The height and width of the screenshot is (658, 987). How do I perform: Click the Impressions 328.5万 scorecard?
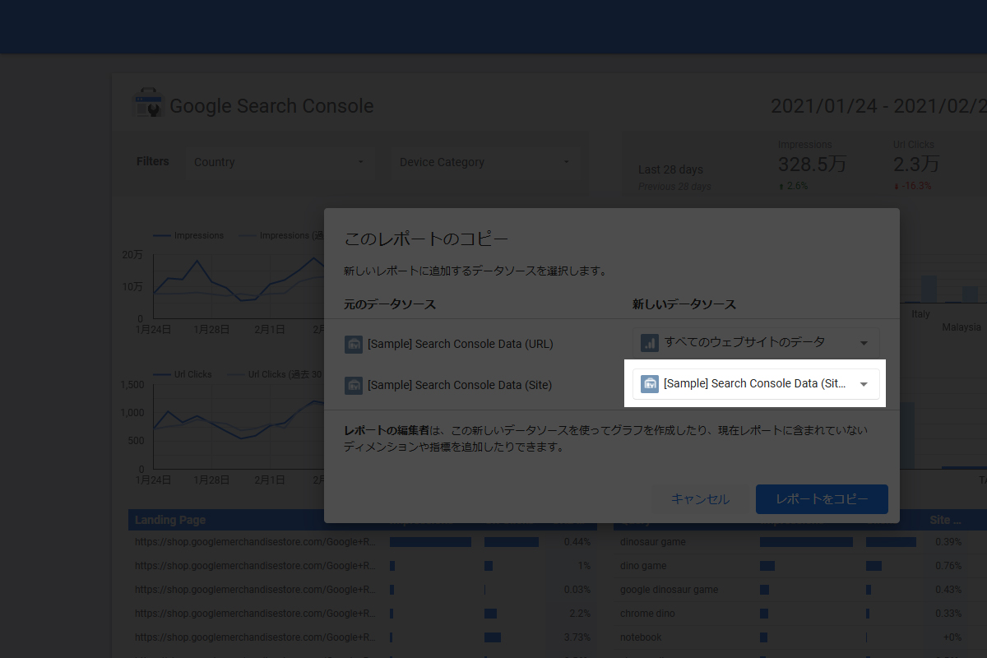(811, 163)
